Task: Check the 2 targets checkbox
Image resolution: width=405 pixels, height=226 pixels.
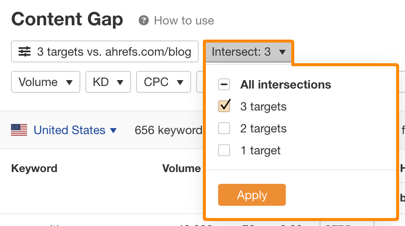Action: point(224,129)
